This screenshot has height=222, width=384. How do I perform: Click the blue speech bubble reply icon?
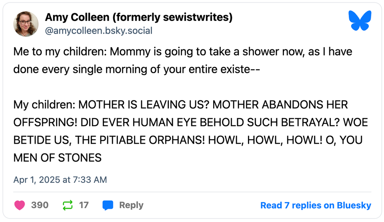pyautogui.click(x=108, y=205)
